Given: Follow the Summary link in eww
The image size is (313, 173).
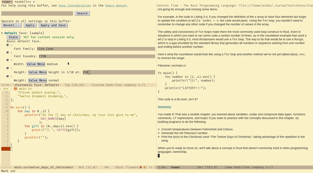Looking at the screenshot, I should [x=164, y=107].
